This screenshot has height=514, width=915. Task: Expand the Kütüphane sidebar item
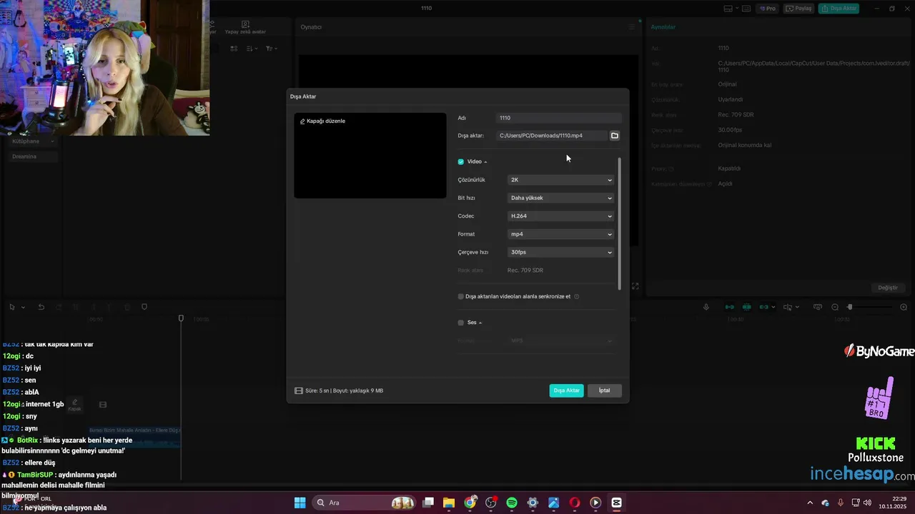pyautogui.click(x=31, y=141)
